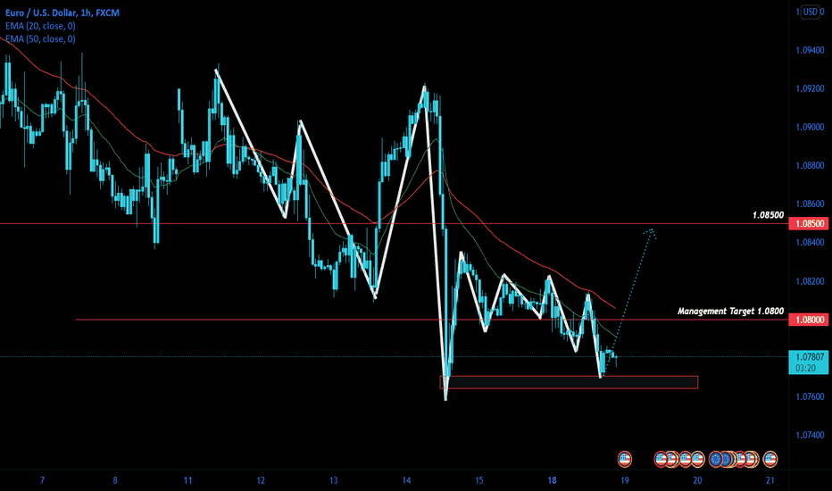This screenshot has width=832, height=491.
Task: Click the red 1.08000 price axis label
Action: pyautogui.click(x=809, y=320)
